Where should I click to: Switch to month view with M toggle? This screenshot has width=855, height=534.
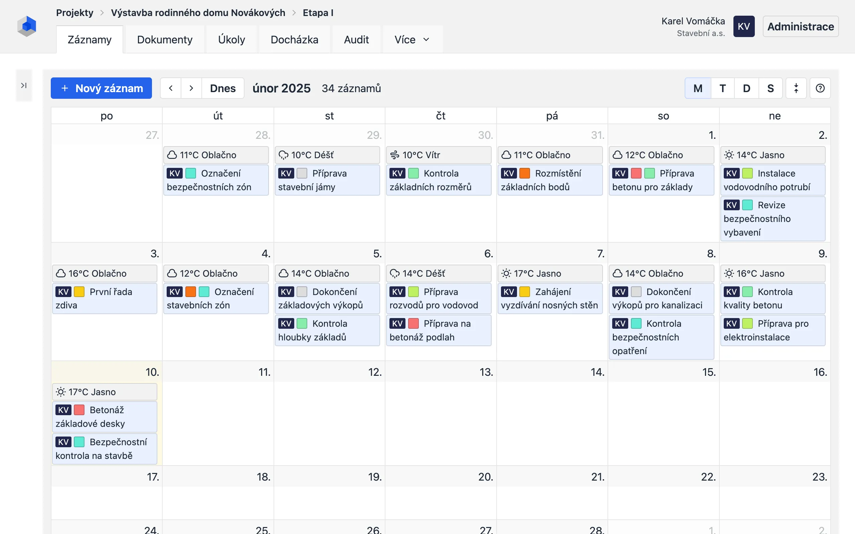pos(698,88)
